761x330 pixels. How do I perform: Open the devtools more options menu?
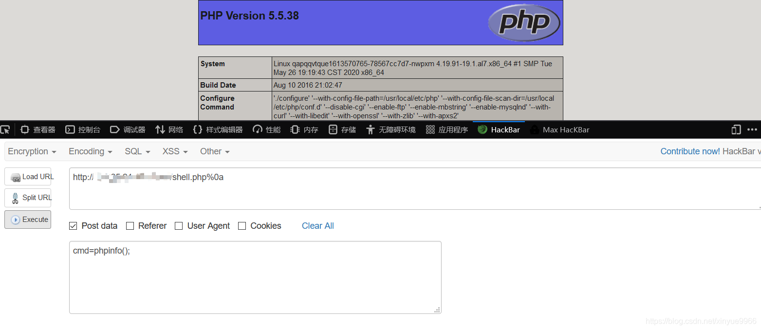coord(752,130)
